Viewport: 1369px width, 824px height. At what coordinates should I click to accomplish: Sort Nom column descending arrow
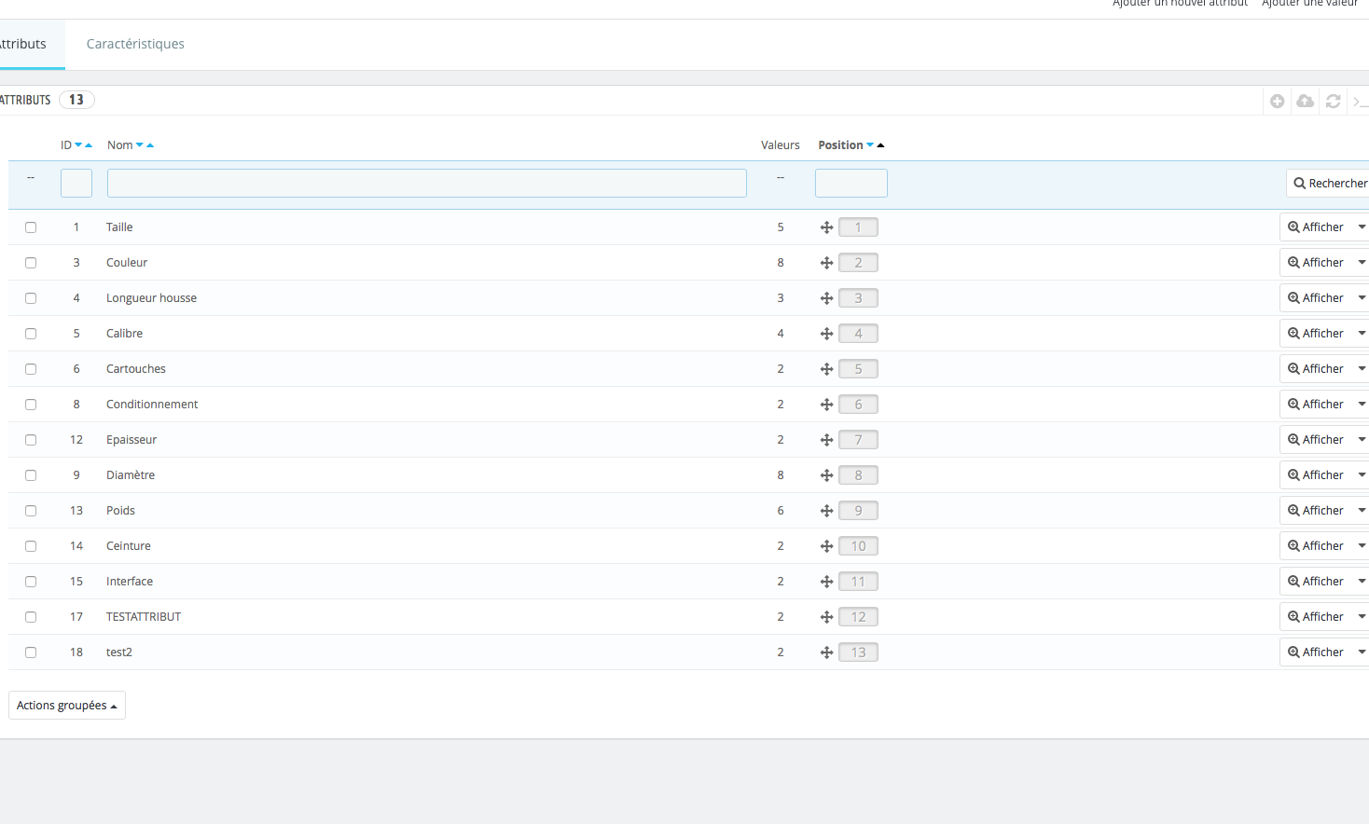click(x=140, y=145)
